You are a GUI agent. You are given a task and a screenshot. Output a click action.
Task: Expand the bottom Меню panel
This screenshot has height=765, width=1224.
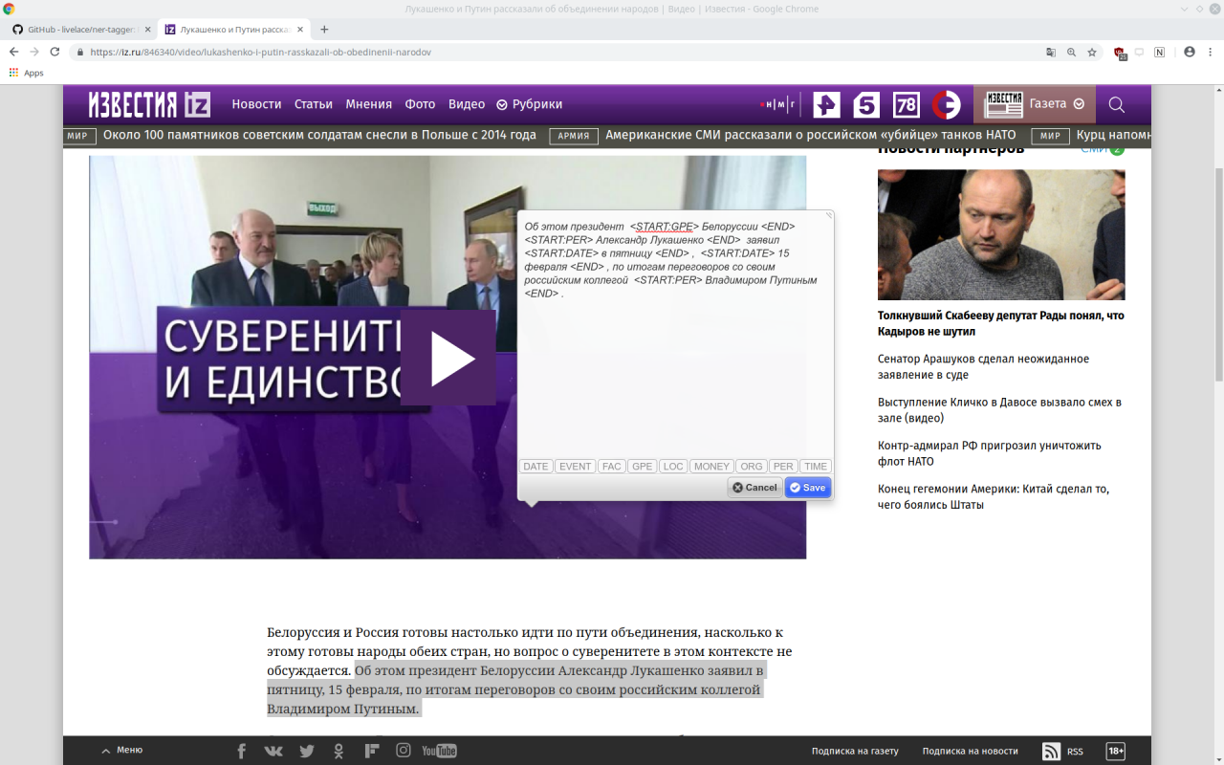pos(121,751)
